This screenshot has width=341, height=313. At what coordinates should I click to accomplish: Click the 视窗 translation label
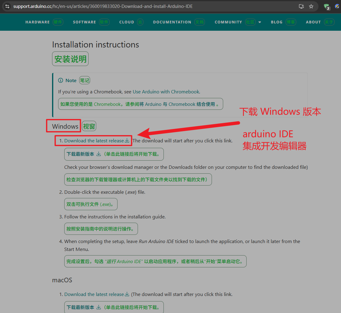click(x=89, y=126)
